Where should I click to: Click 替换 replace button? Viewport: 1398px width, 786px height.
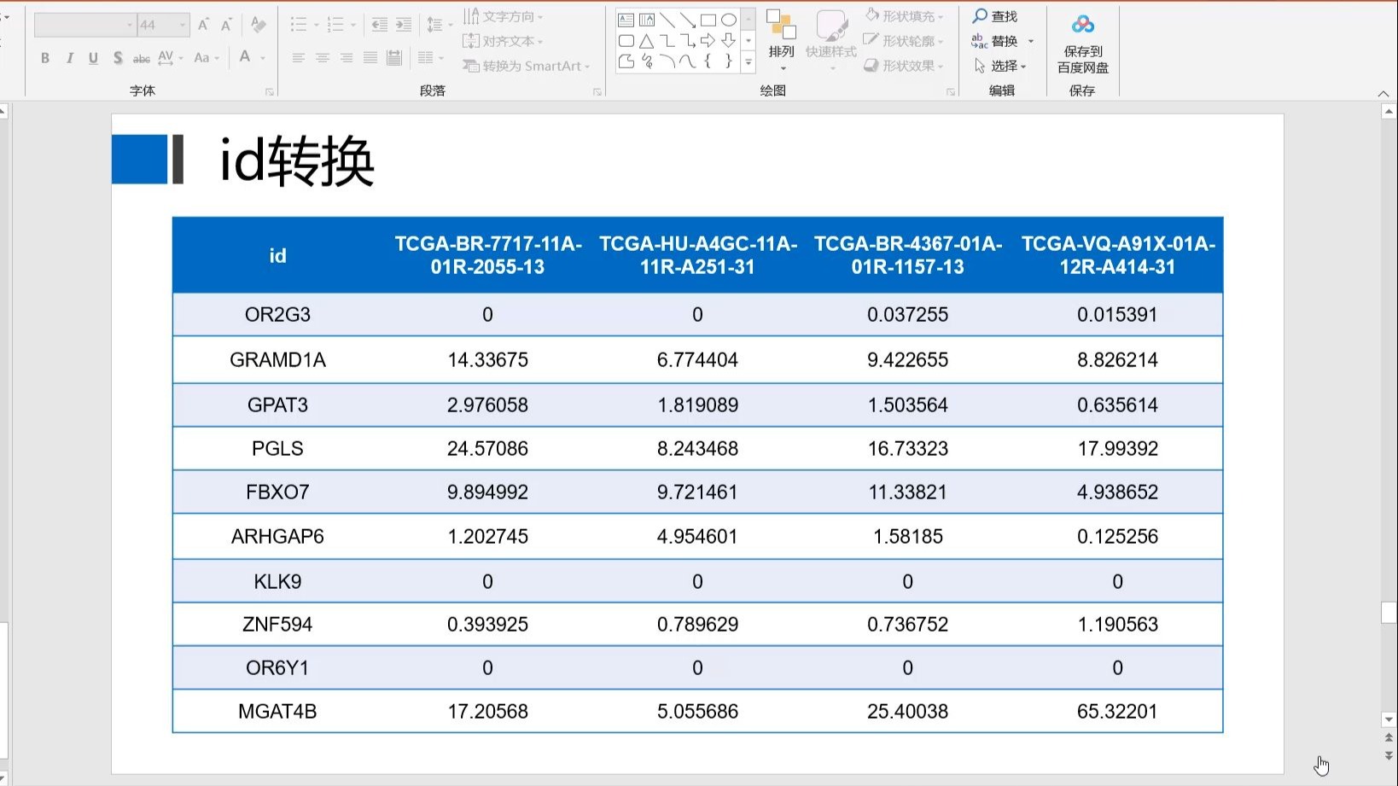tap(995, 41)
